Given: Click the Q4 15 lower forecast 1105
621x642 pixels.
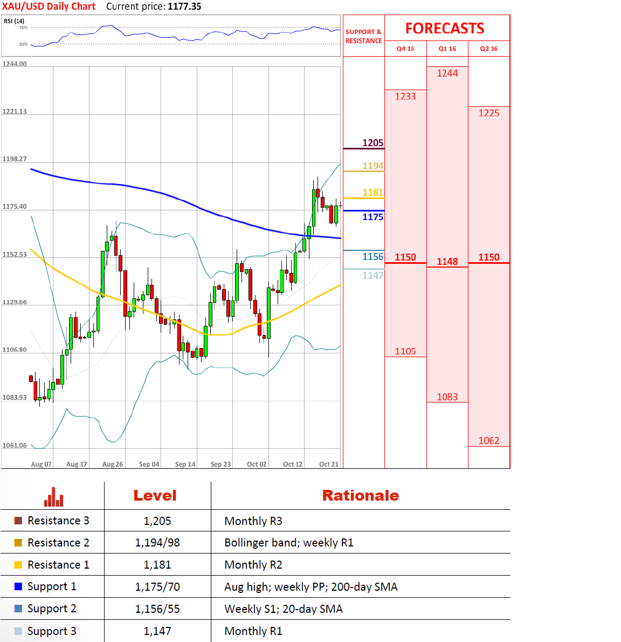Looking at the screenshot, I should pyautogui.click(x=405, y=351).
